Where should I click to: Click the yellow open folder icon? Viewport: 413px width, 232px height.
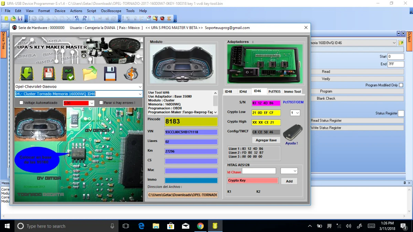[89, 73]
